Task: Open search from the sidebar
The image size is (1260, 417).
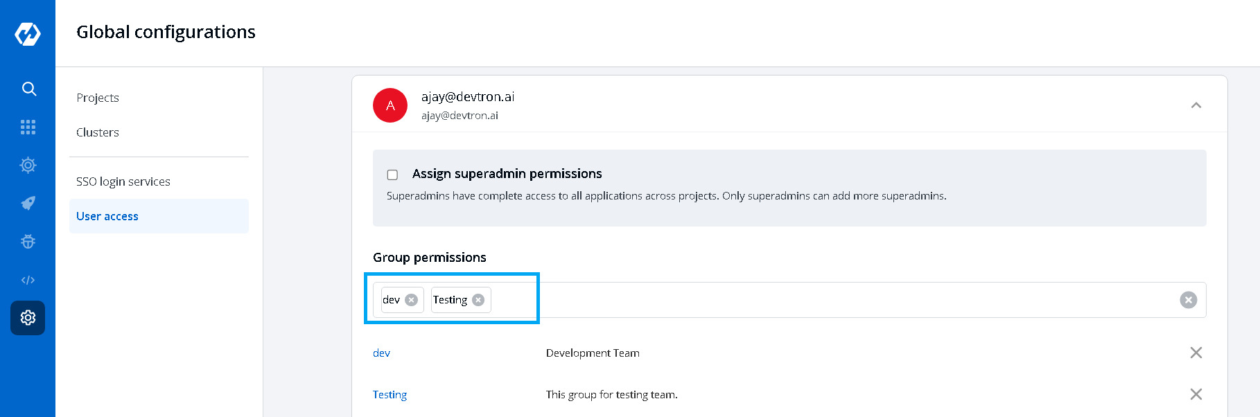Action: click(28, 89)
